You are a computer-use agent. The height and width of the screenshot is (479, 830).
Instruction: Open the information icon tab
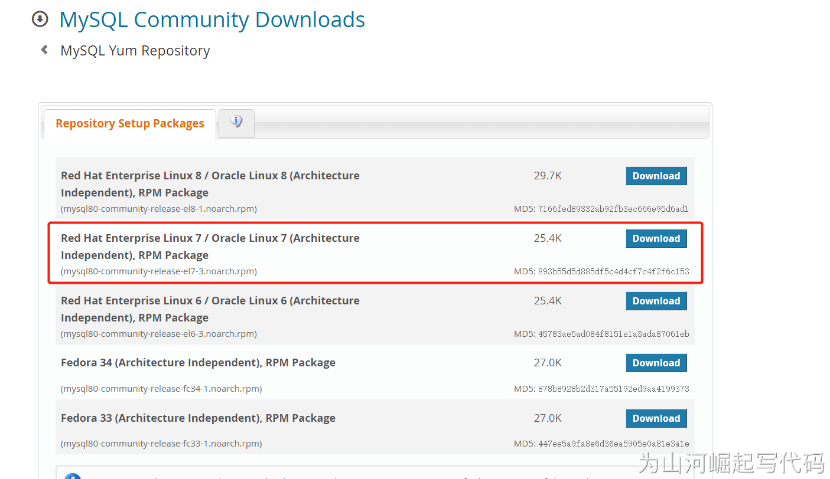click(x=236, y=122)
